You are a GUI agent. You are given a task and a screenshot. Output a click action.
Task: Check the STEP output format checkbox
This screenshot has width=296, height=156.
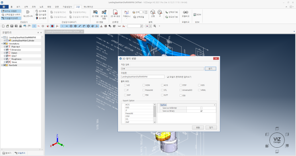[x=180, y=85]
